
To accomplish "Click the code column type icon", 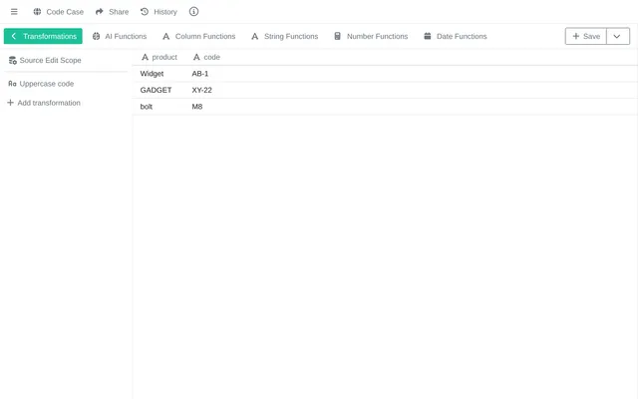I will pos(196,58).
